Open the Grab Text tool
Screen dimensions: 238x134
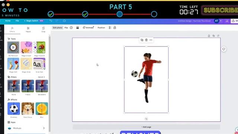click(x=39, y=64)
